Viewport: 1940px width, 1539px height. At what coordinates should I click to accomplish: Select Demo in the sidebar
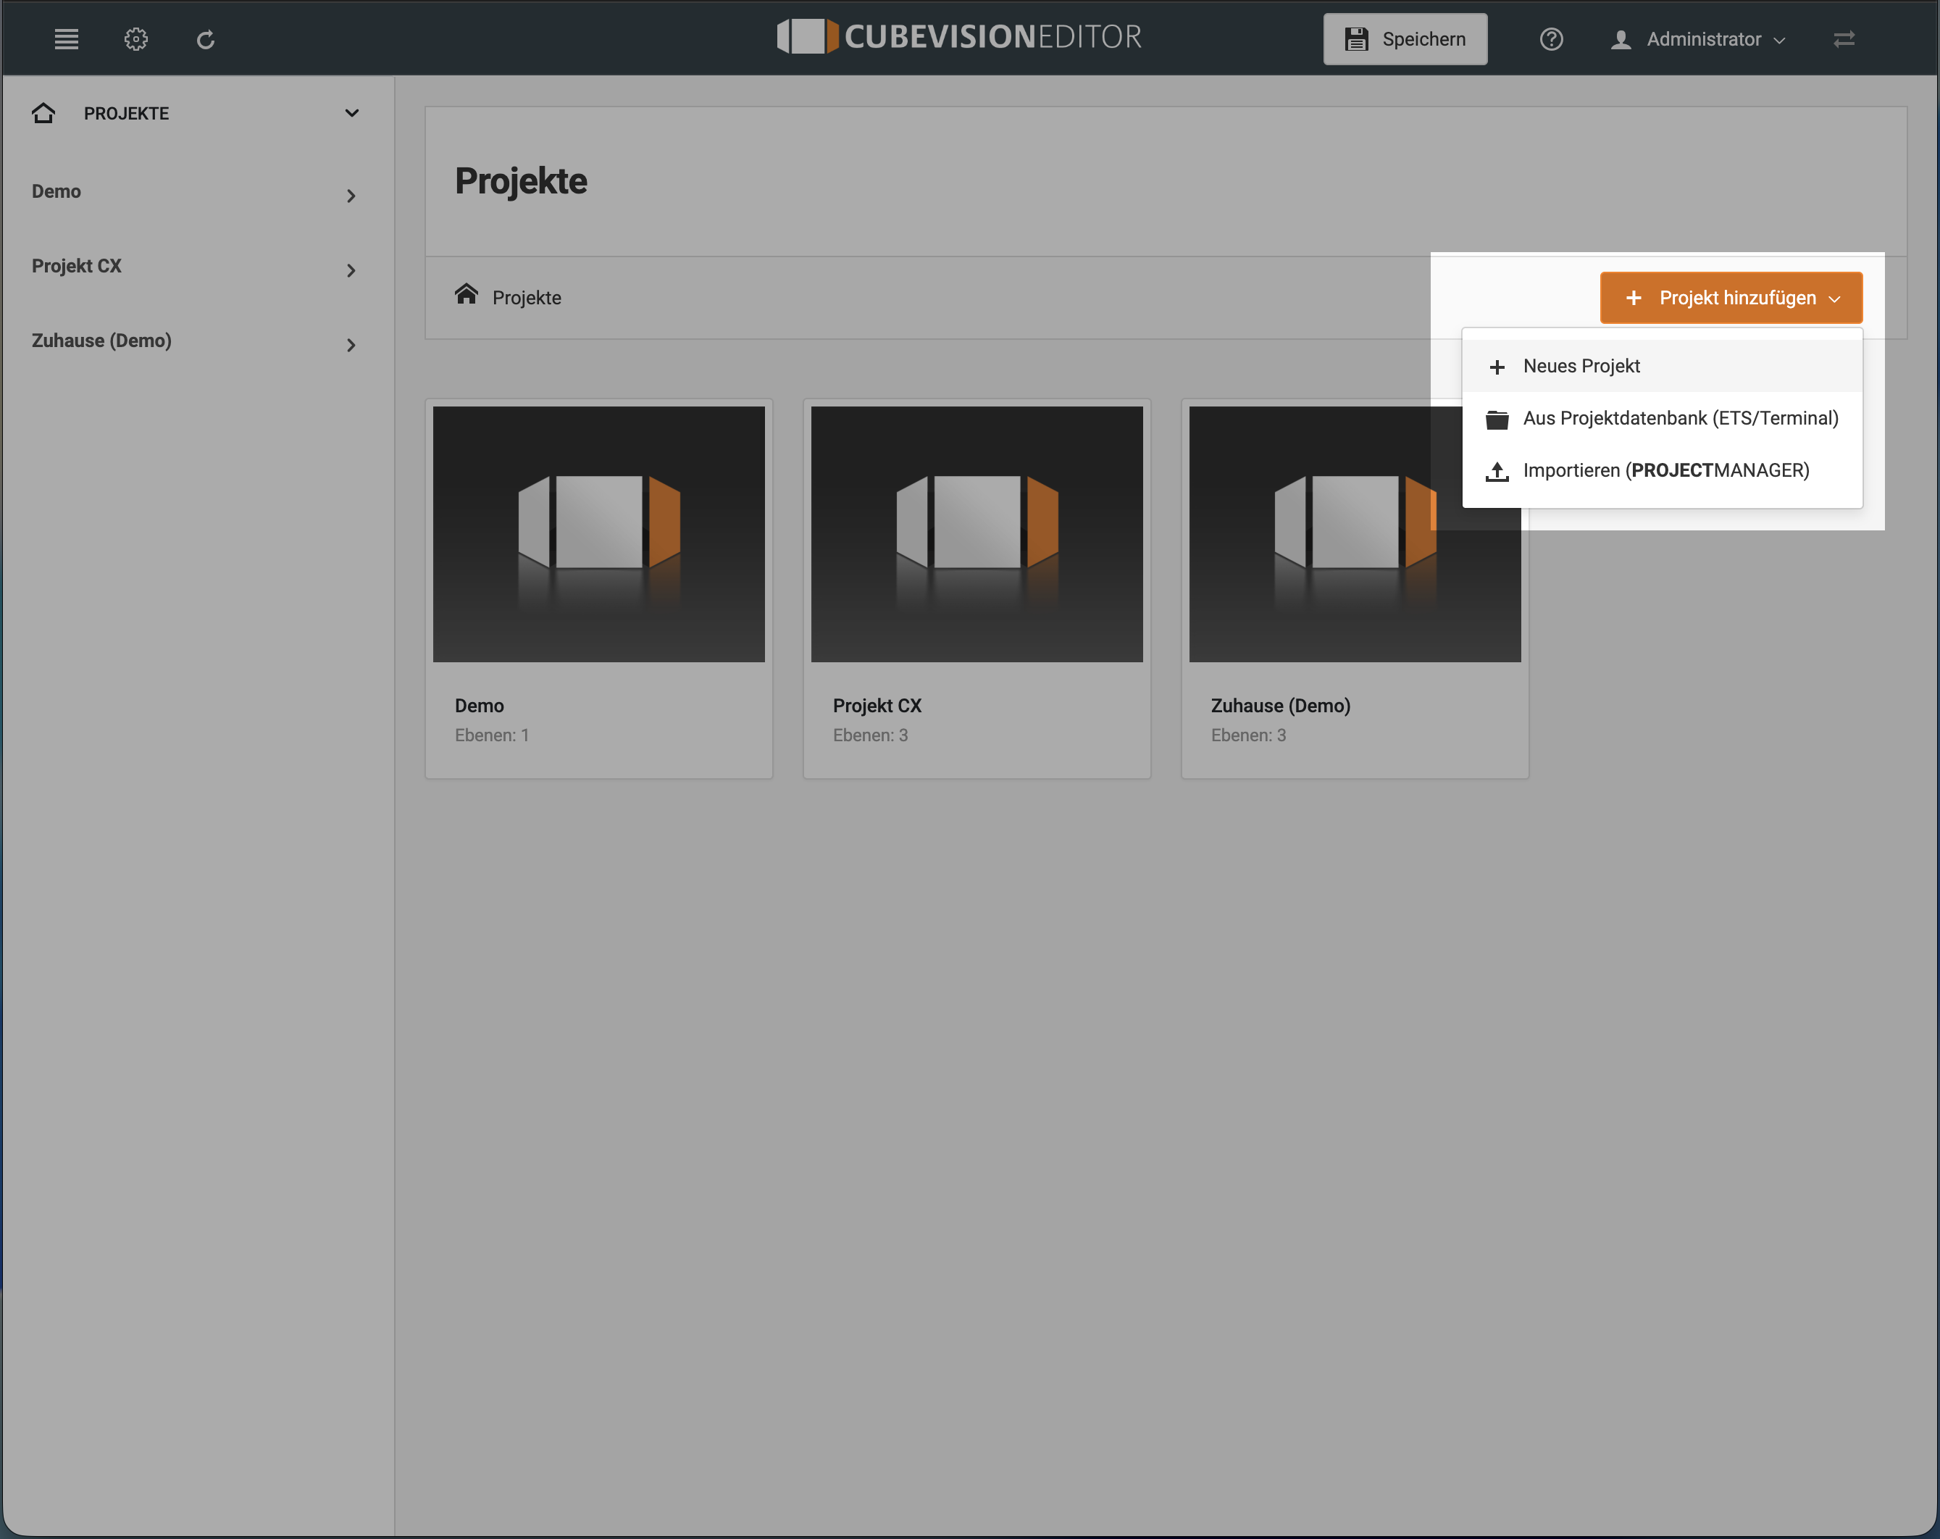56,191
